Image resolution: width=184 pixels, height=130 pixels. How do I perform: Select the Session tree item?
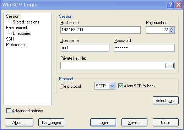[13, 16]
